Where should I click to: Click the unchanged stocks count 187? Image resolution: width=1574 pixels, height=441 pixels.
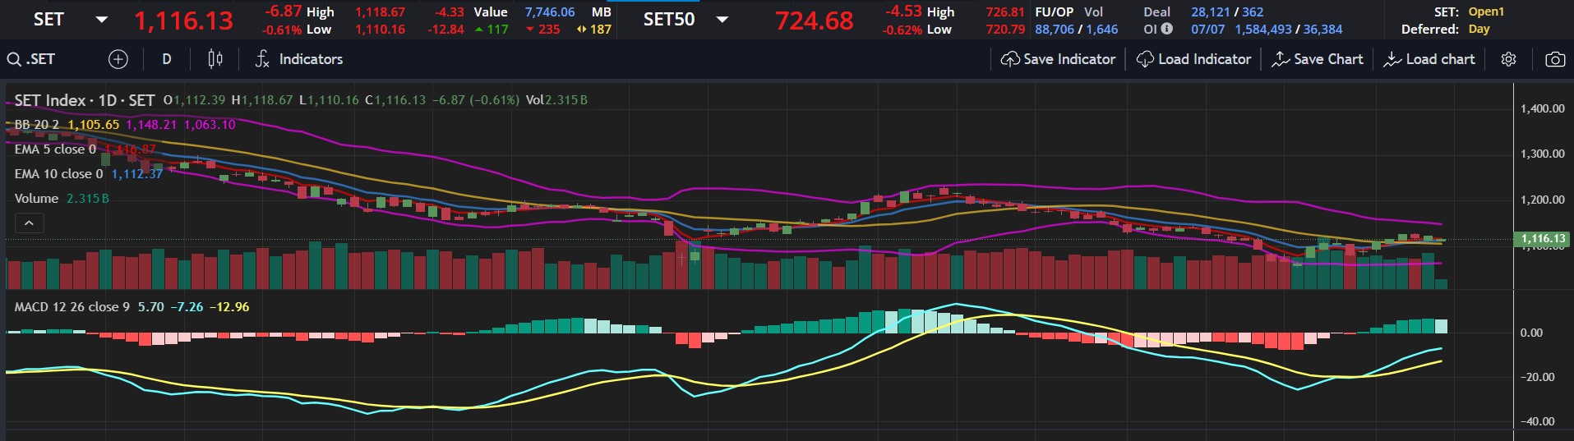(601, 30)
